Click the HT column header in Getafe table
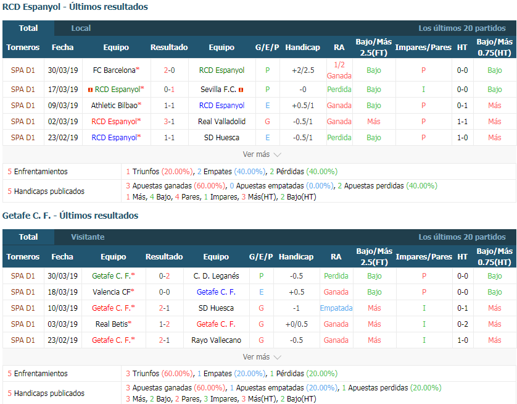517x404 pixels. point(463,257)
